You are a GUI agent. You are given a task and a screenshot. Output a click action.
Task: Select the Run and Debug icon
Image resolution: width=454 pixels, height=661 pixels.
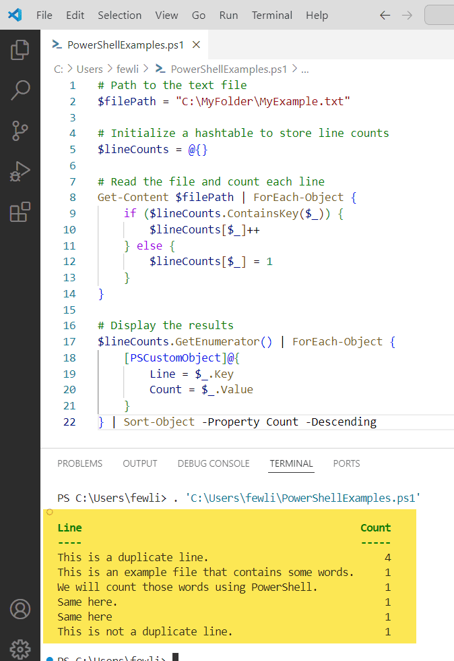click(x=20, y=171)
